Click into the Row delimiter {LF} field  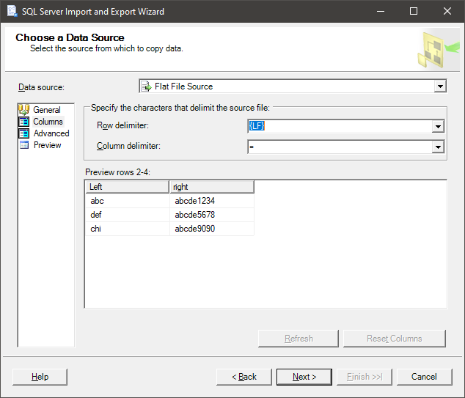point(345,127)
